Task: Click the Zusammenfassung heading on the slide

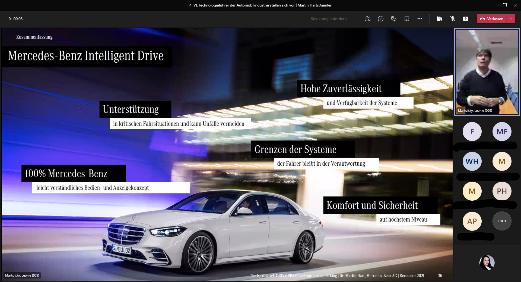Action: 34,37
